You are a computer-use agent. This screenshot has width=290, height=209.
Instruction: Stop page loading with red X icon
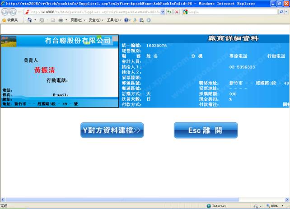[x=177, y=12]
